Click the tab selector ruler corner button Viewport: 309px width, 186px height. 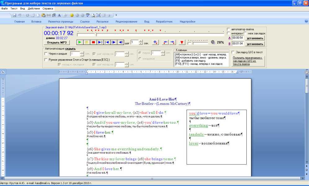tap(3, 72)
